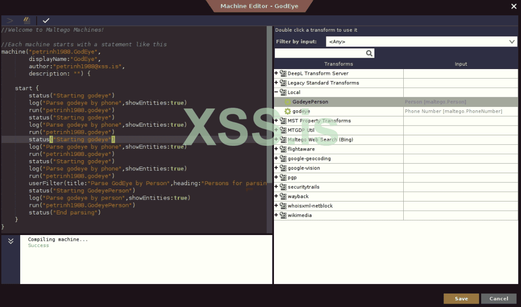The width and height of the screenshot is (521, 307).
Task: Click the toggle comment toolbar icon
Action: [x=27, y=21]
